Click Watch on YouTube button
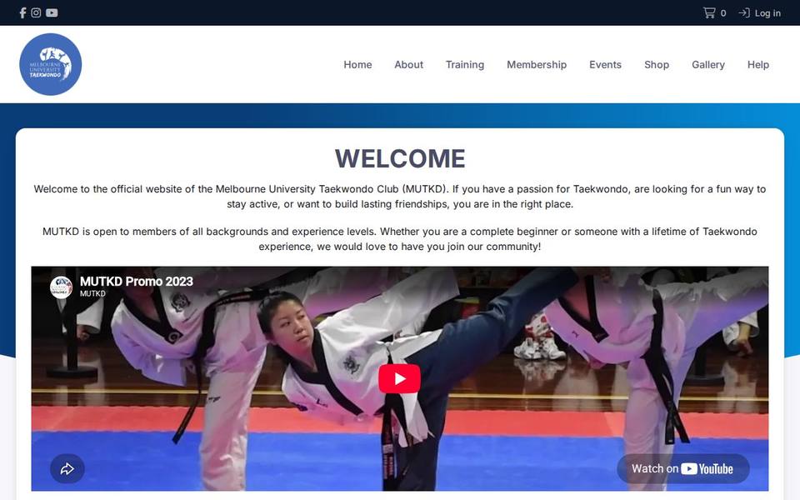800x500 pixels. click(683, 469)
